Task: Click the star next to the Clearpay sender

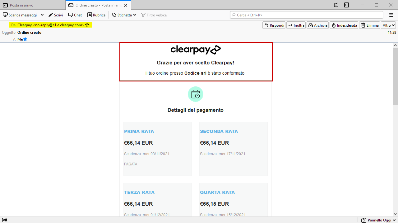Action: (87, 25)
